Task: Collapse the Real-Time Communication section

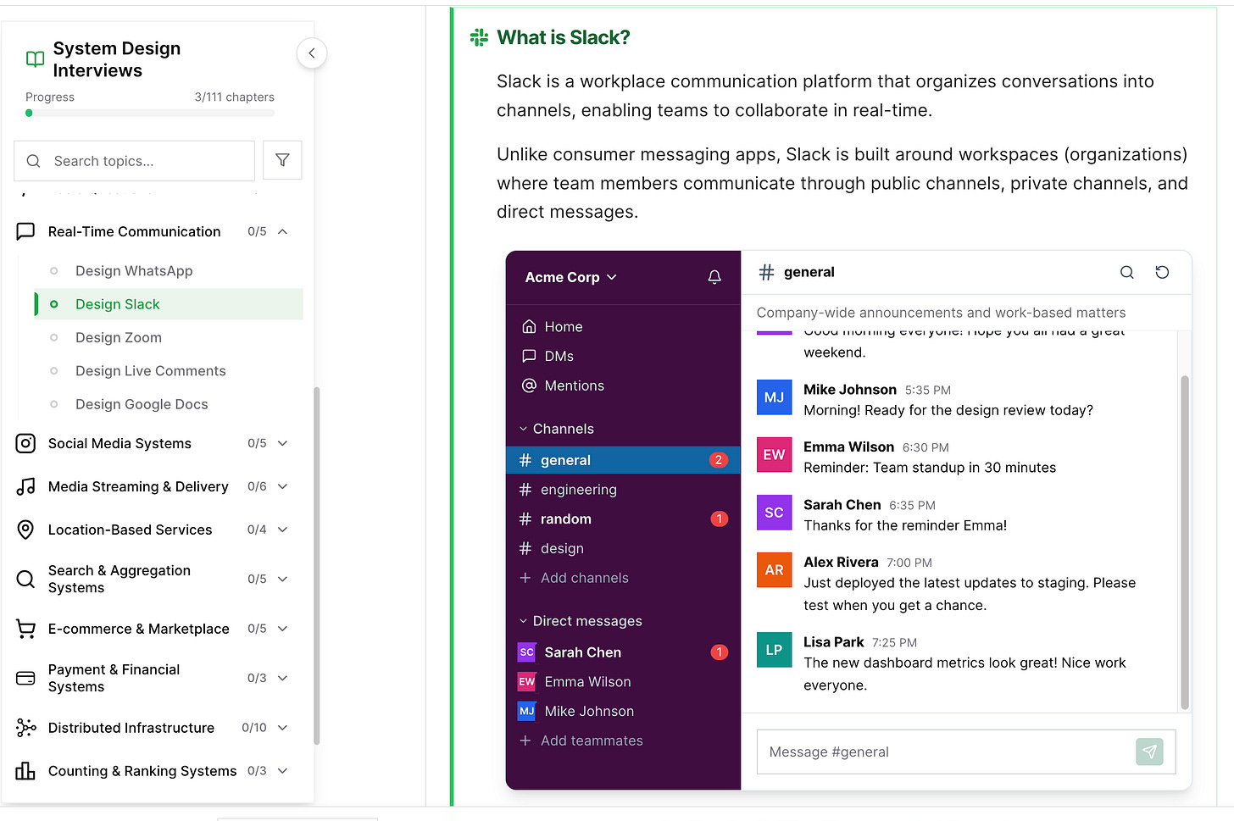Action: [x=283, y=231]
